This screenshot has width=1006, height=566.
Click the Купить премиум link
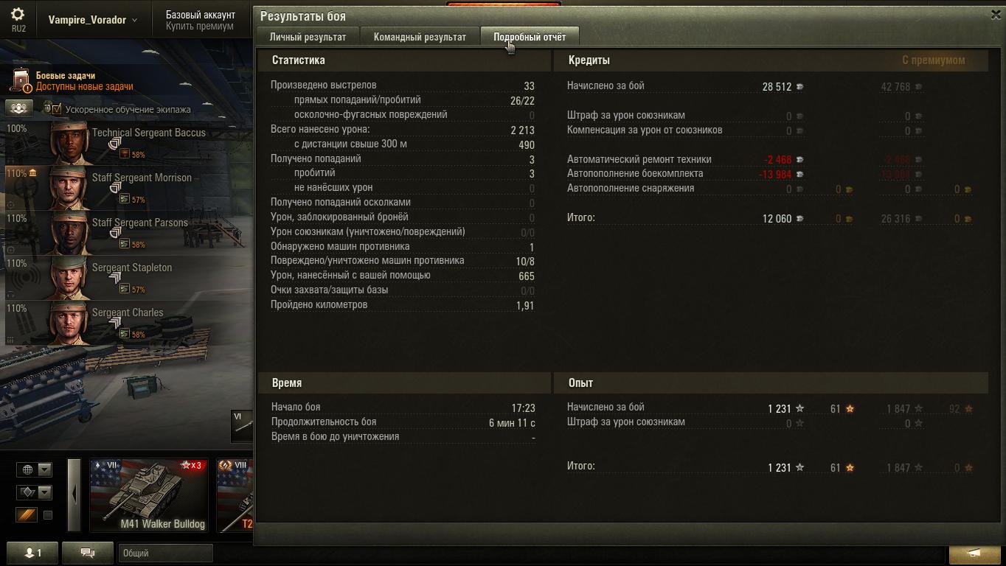pos(199,26)
